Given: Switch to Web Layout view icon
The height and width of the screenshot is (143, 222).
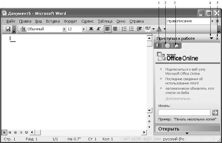Looking at the screenshot, I should click(x=10, y=133).
